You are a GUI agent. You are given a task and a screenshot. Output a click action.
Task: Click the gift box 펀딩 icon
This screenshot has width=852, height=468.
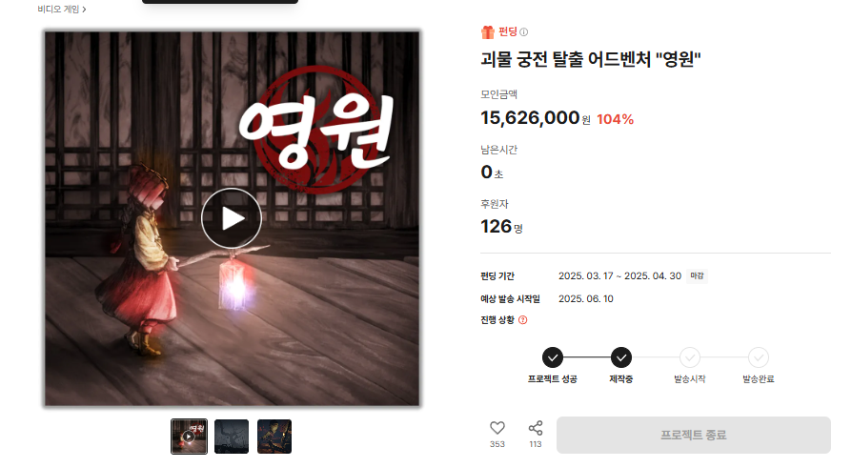pyautogui.click(x=487, y=32)
